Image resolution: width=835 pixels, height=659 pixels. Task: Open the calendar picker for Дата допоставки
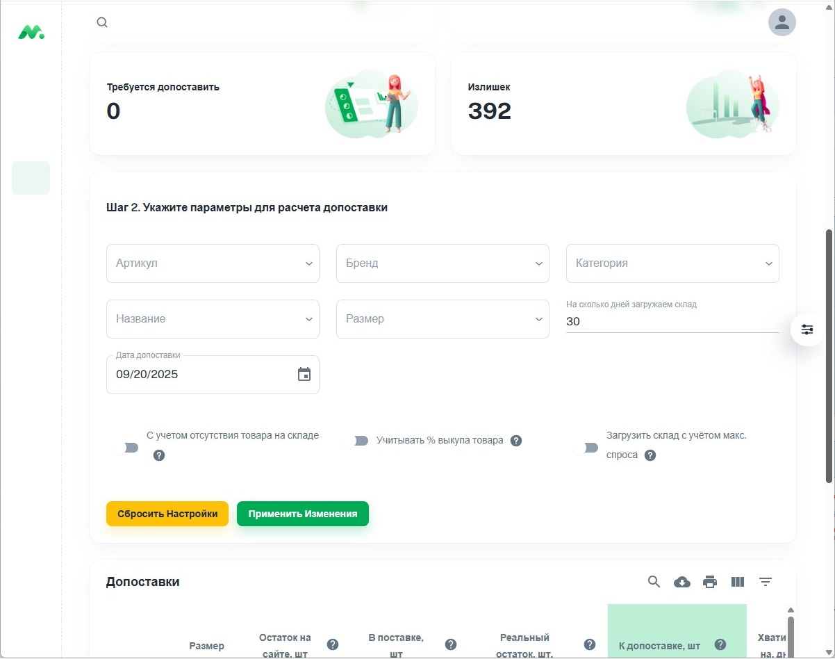pyautogui.click(x=304, y=375)
